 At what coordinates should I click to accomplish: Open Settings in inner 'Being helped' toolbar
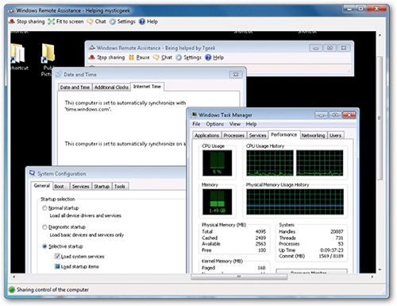(189, 57)
